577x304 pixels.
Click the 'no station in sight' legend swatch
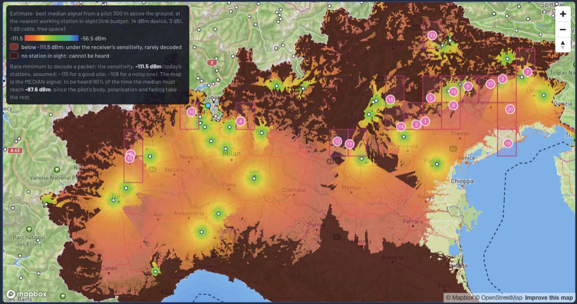(14, 55)
